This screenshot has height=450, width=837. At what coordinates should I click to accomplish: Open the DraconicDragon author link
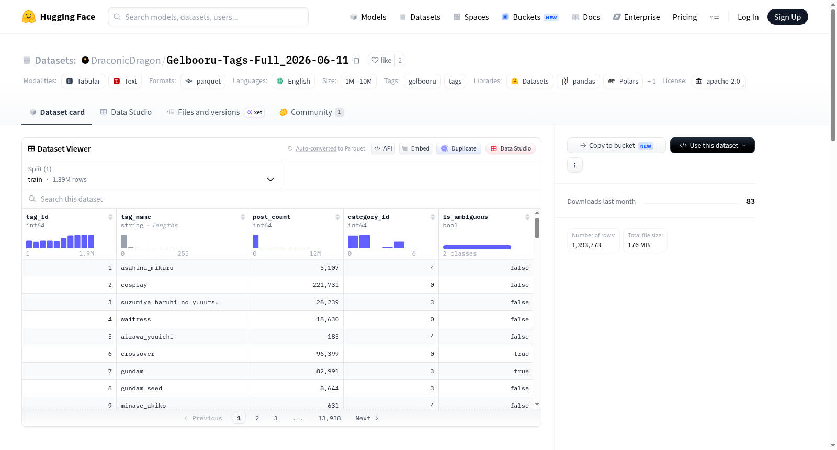coord(126,60)
